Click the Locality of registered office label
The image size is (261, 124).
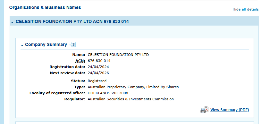click(x=57, y=93)
